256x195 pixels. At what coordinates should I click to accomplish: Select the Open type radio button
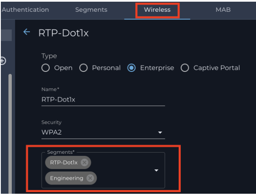point(45,68)
